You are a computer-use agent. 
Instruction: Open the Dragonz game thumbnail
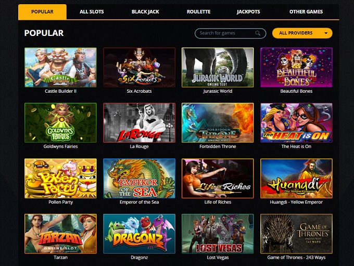pos(139,234)
